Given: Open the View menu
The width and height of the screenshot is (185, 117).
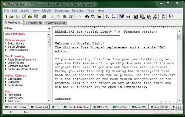Looking at the screenshot, I should [x=36, y=11].
